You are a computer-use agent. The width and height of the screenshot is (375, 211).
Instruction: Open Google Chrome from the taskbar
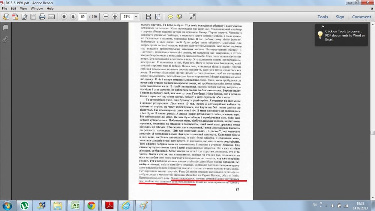coord(91,205)
